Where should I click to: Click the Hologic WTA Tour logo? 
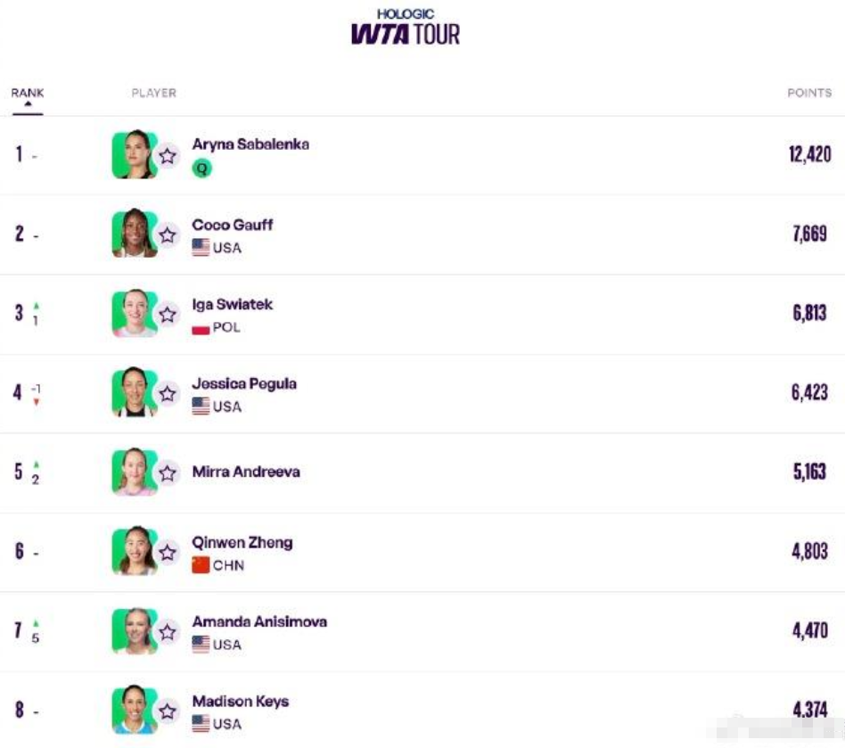point(406,29)
